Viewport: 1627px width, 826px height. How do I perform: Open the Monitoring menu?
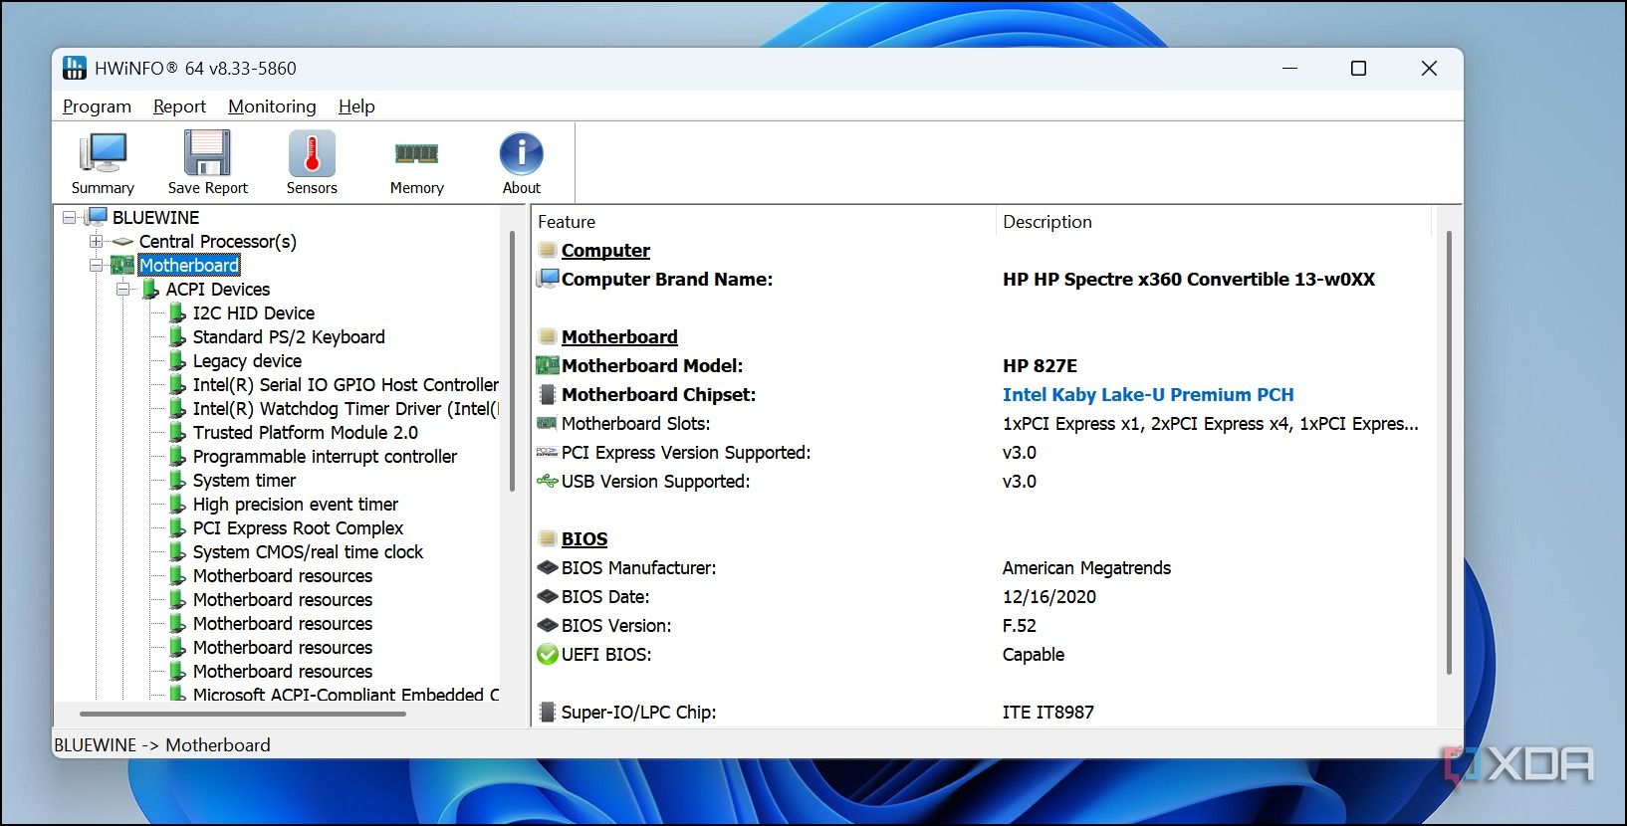point(272,106)
